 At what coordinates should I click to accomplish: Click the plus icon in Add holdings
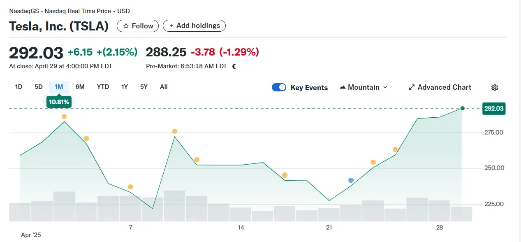pos(171,26)
